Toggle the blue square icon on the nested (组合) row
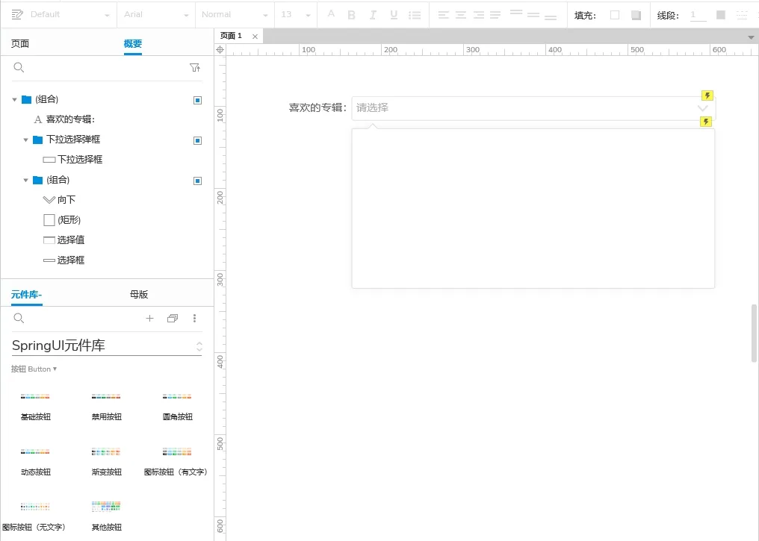This screenshot has width=759, height=541. coord(197,181)
